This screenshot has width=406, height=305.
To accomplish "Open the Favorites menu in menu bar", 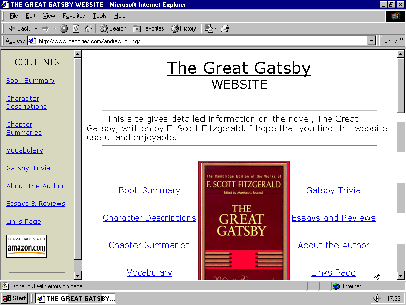I will click(74, 16).
